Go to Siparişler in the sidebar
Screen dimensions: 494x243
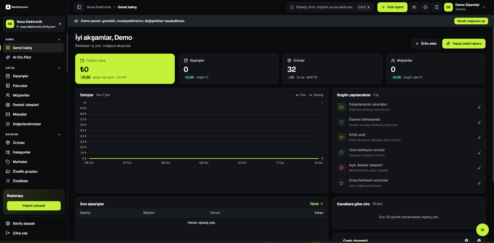[x=33, y=76]
